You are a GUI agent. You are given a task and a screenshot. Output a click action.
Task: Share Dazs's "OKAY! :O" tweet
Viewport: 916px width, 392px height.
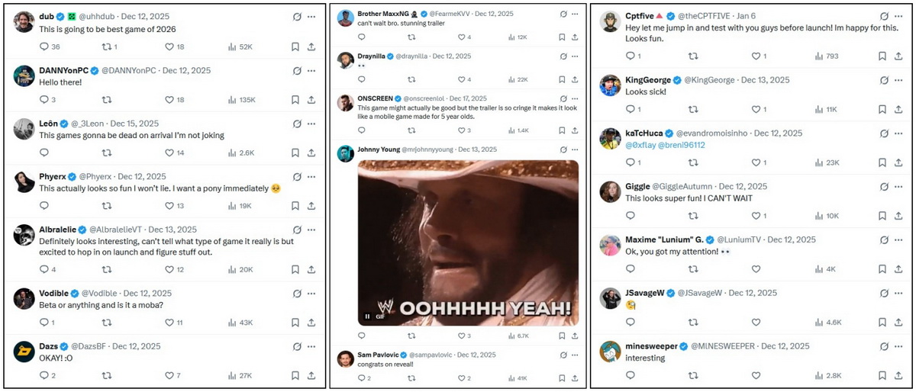[x=311, y=375]
